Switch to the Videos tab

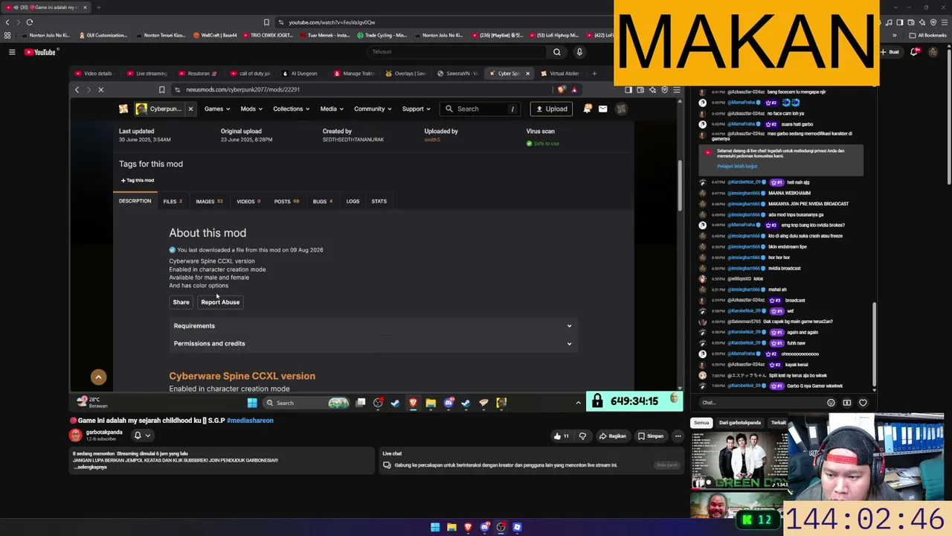(248, 202)
